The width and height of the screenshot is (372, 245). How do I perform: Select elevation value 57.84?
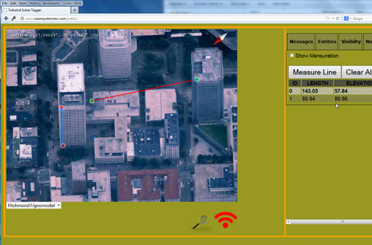[x=341, y=91]
